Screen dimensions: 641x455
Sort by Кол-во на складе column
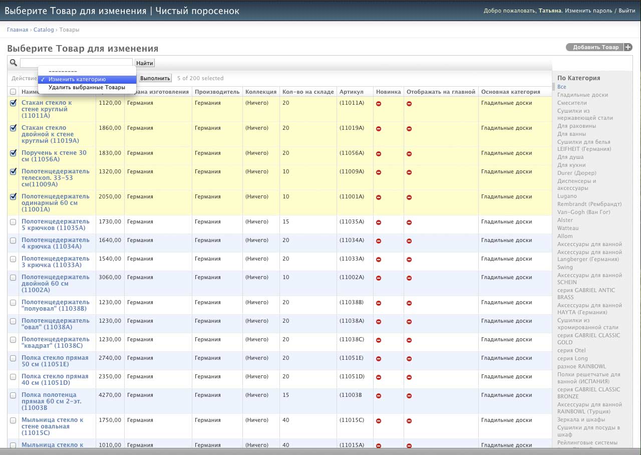308,92
